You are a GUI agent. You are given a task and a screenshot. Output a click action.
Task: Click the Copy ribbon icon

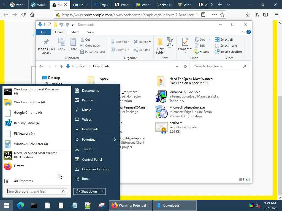[x=61, y=42]
